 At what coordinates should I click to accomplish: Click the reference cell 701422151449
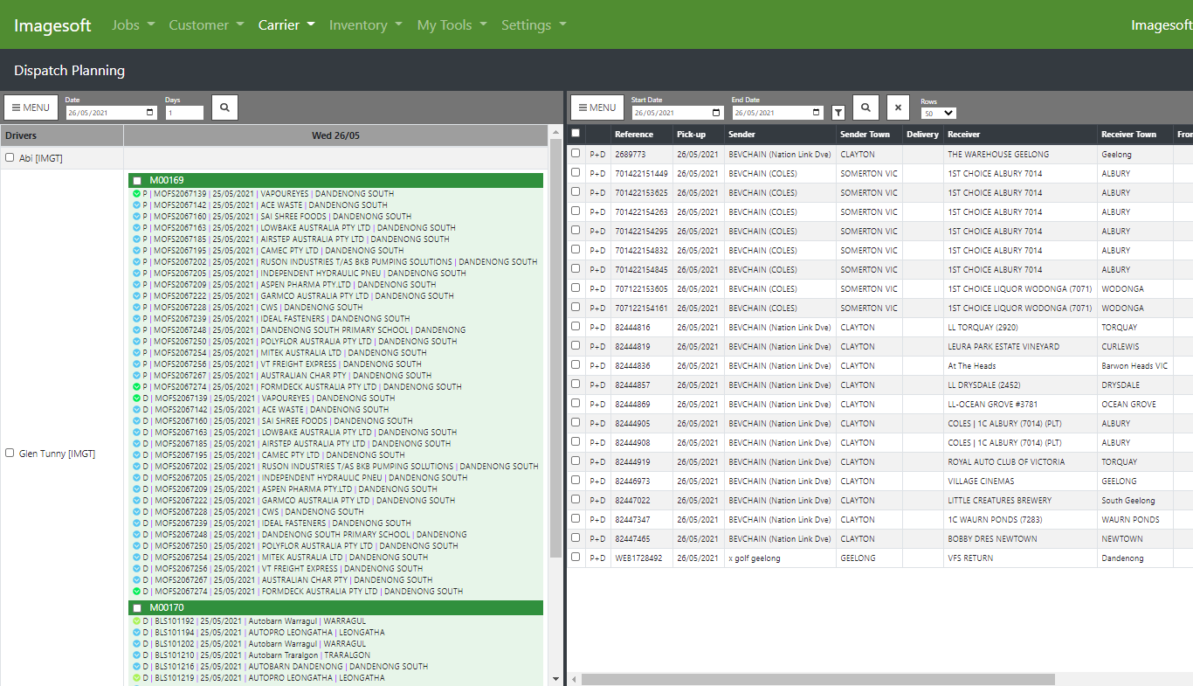(641, 173)
